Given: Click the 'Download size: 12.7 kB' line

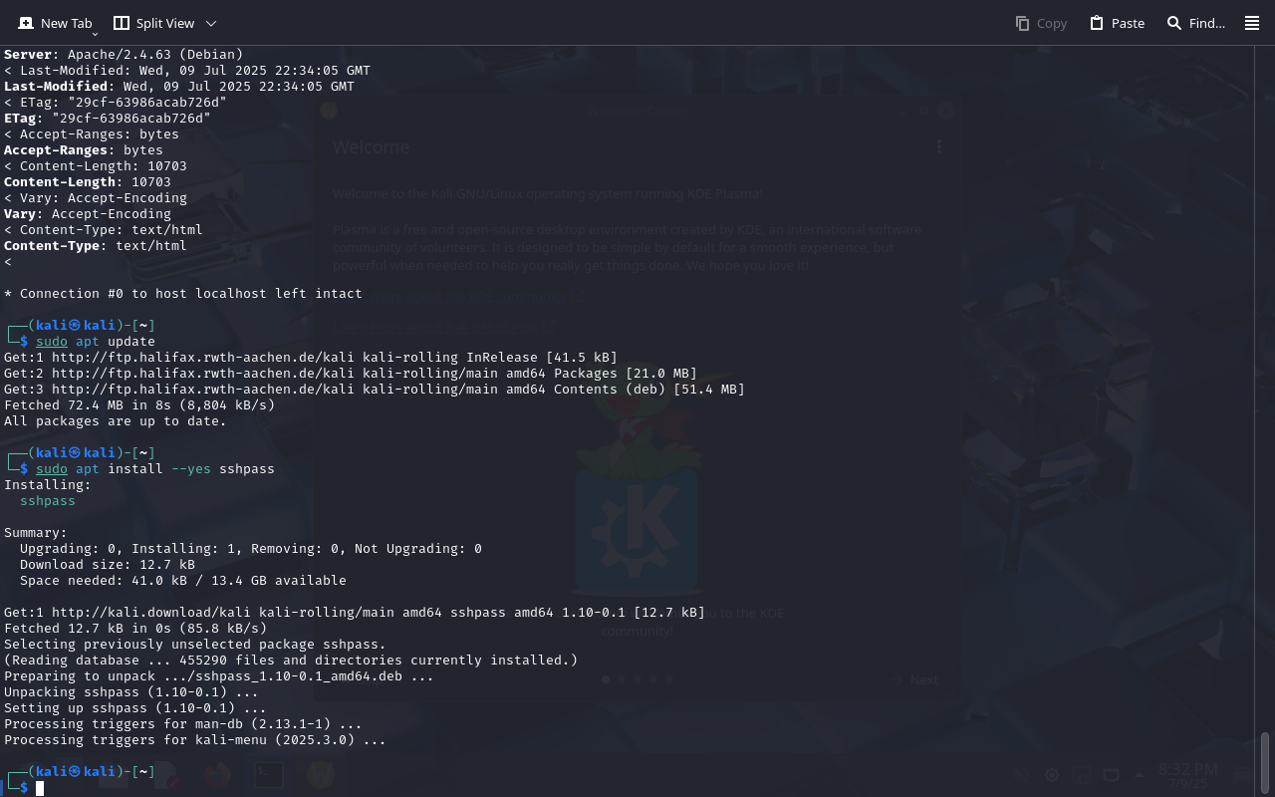Looking at the screenshot, I should click(108, 565).
